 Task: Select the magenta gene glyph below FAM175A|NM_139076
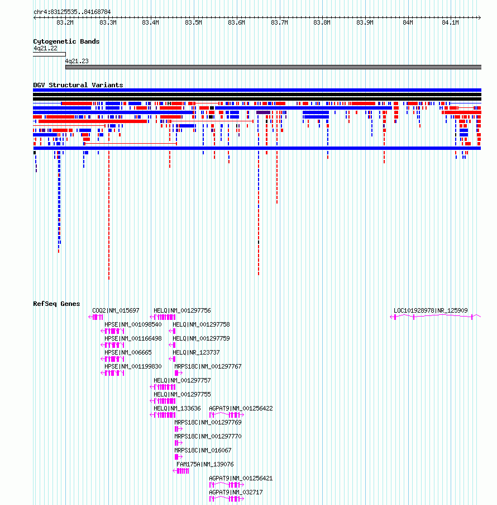point(181,471)
